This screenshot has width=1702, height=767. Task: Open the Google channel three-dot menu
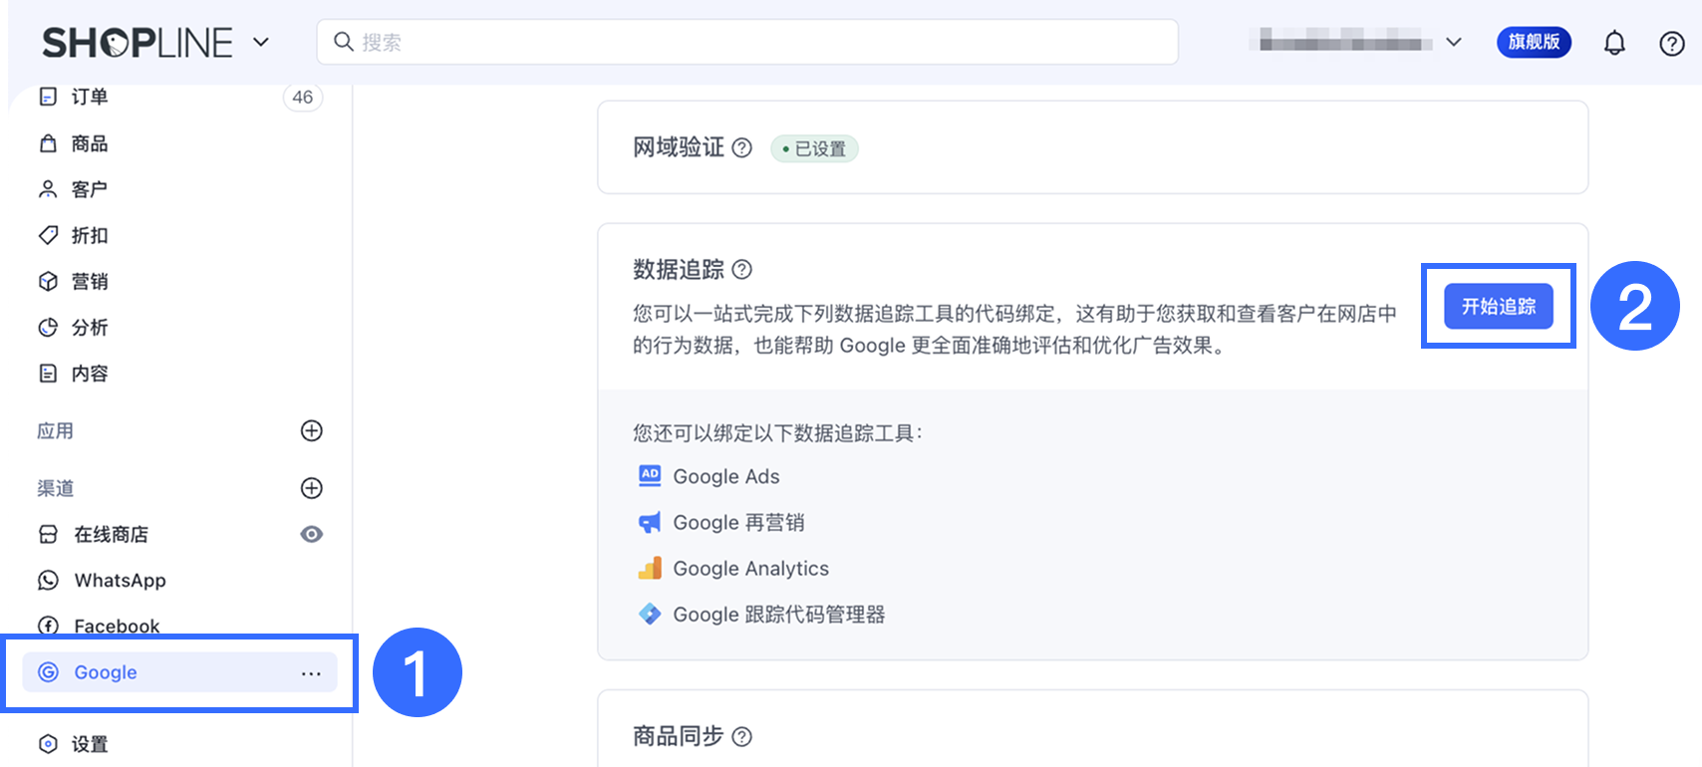pos(311,673)
